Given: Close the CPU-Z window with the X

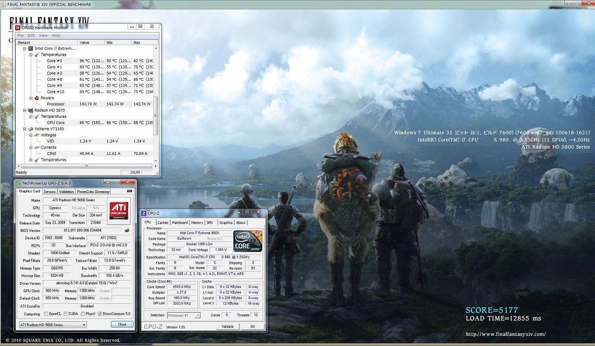Looking at the screenshot, I should 258,212.
